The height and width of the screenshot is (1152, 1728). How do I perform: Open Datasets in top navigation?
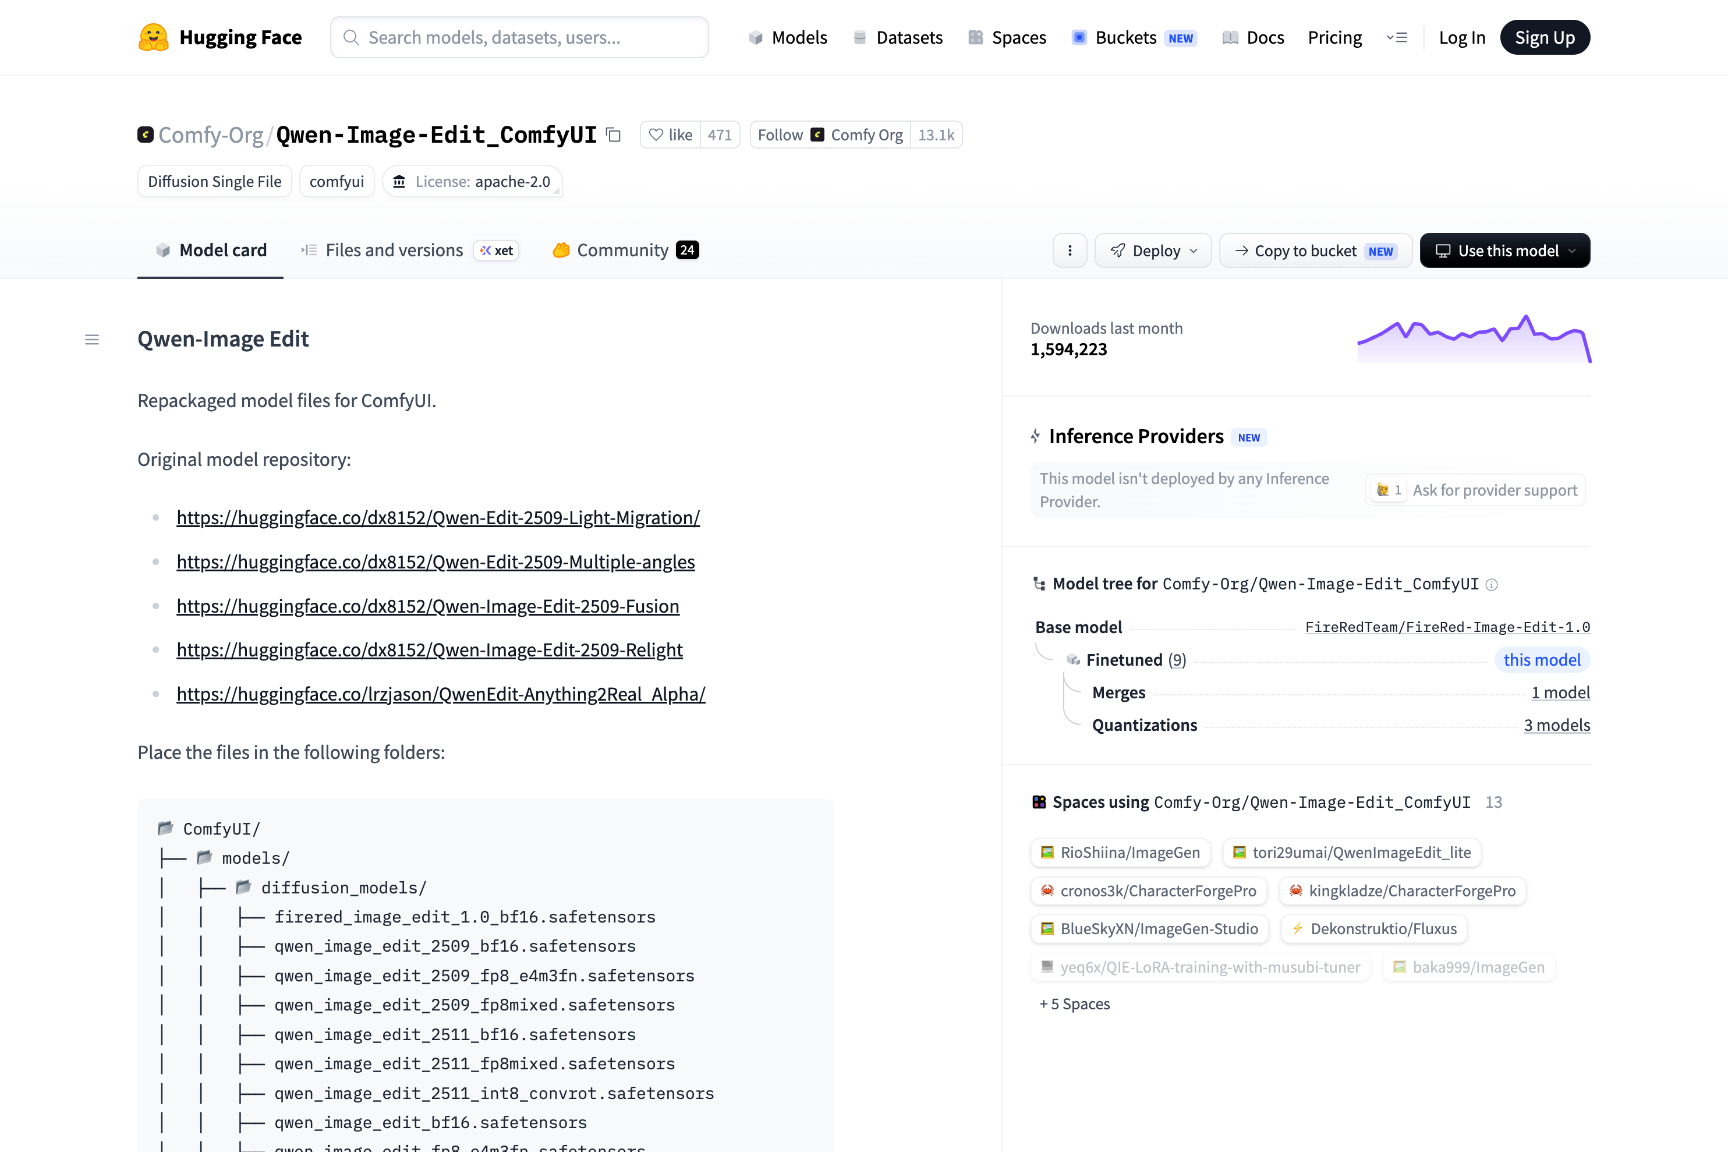(x=898, y=37)
